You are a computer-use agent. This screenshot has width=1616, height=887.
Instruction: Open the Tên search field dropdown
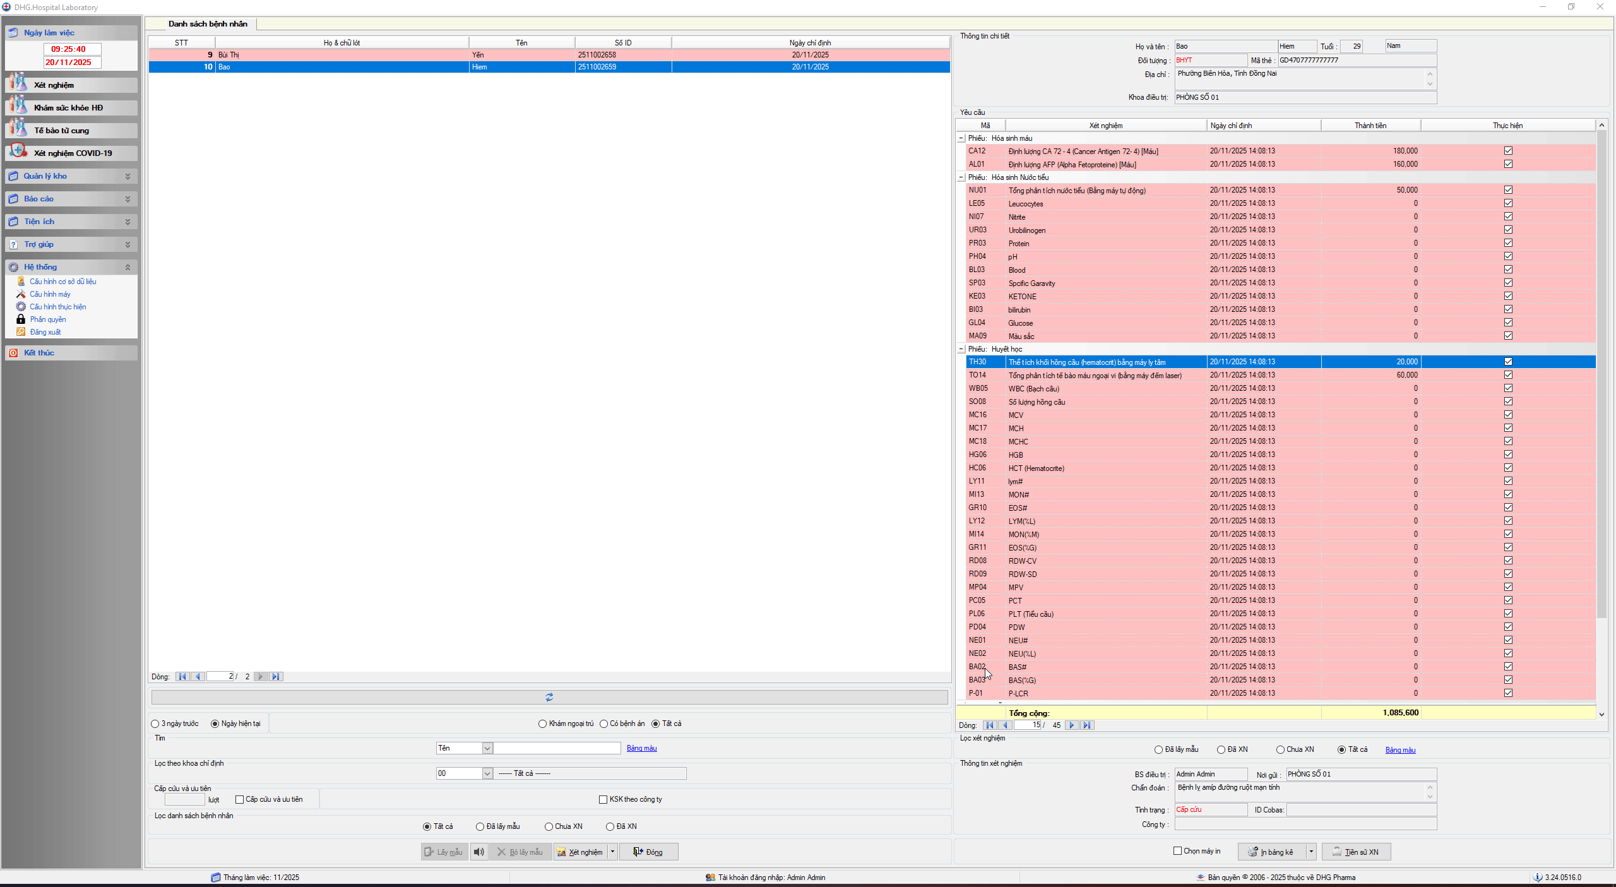coord(487,748)
